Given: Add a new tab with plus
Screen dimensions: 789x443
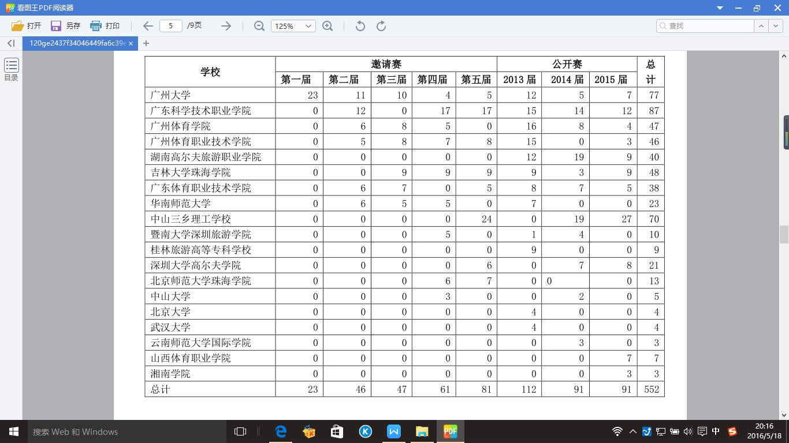Looking at the screenshot, I should tap(146, 43).
